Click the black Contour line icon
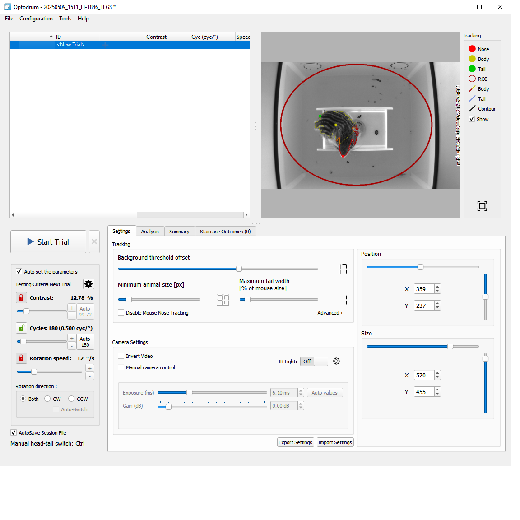Image resolution: width=520 pixels, height=520 pixels. 472,108
